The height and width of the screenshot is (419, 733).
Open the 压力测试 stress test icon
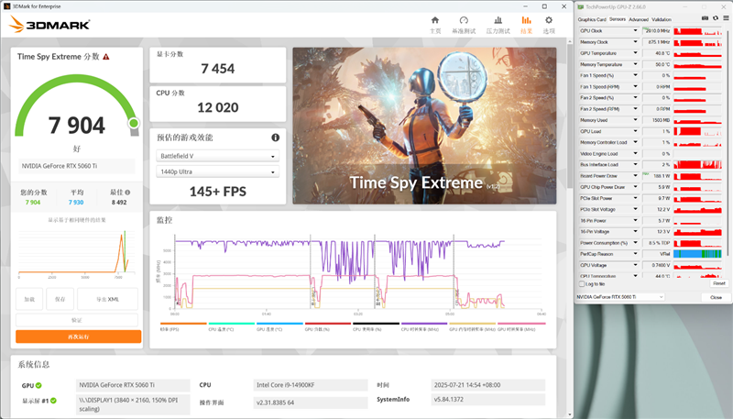pos(497,23)
